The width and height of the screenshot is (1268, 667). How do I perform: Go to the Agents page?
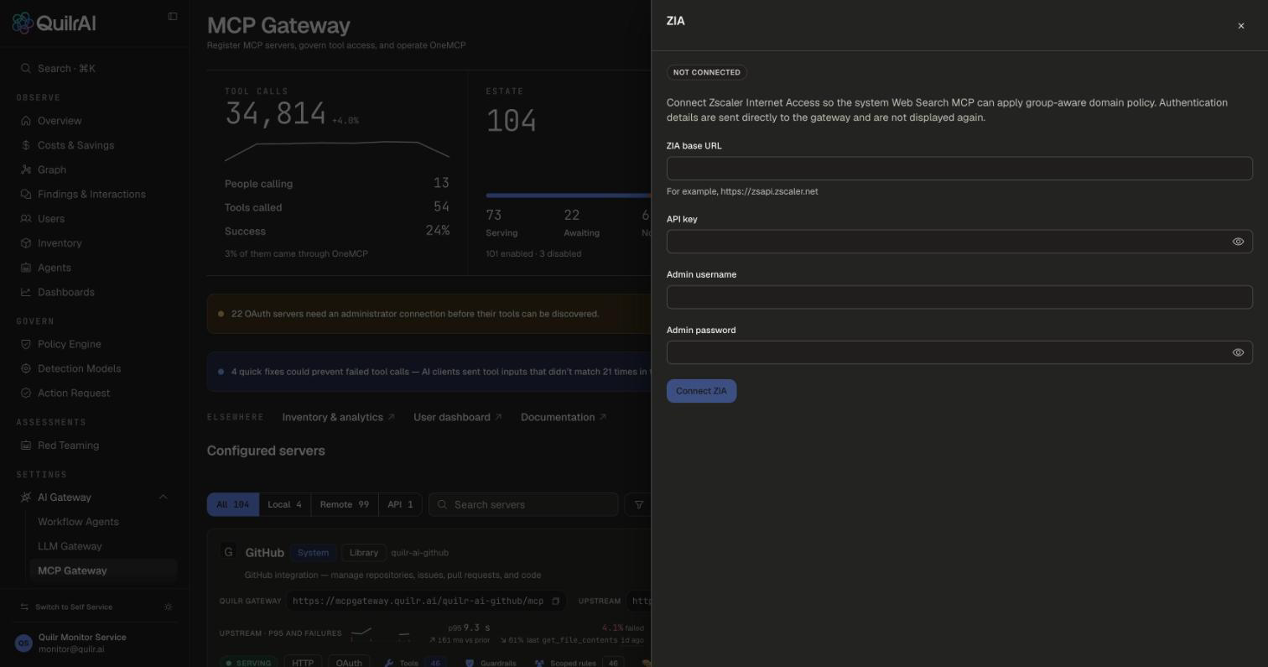click(54, 268)
